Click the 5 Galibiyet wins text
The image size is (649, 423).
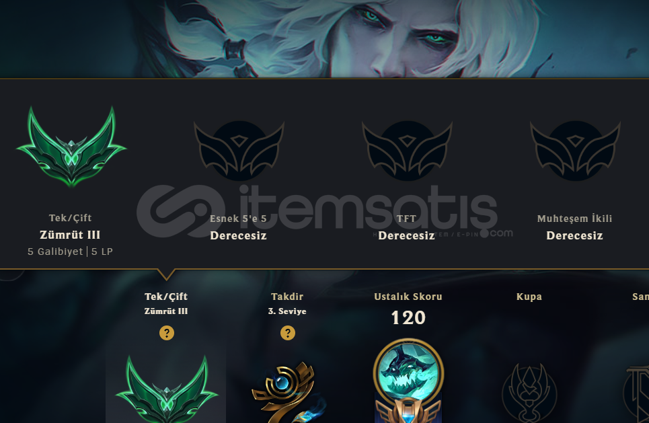(55, 252)
